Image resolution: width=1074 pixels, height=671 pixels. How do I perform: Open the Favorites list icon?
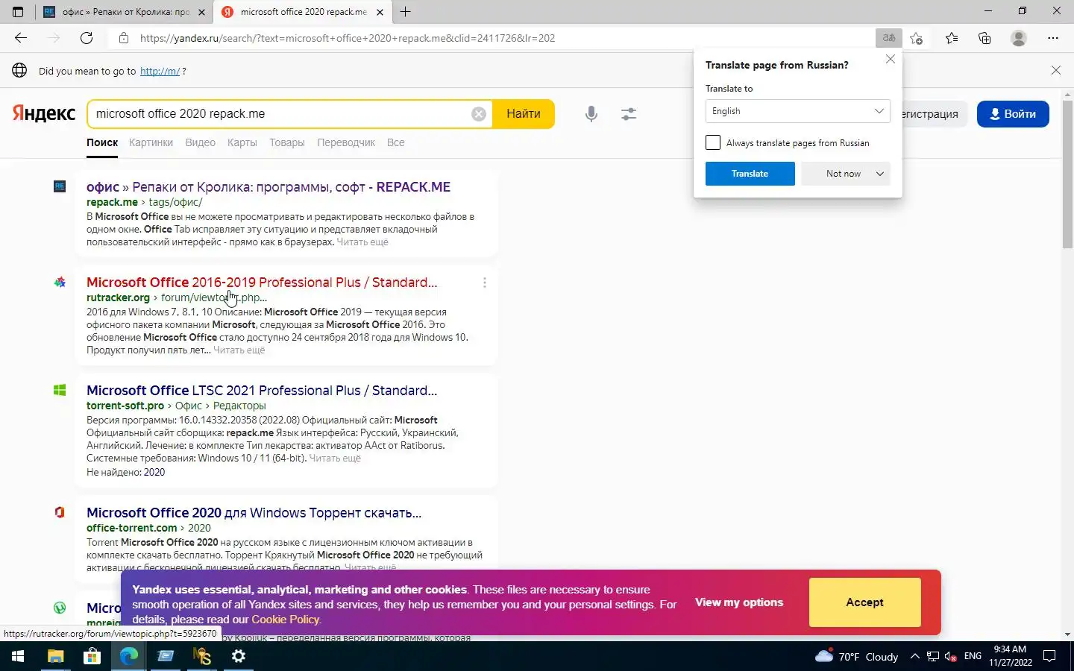(952, 38)
